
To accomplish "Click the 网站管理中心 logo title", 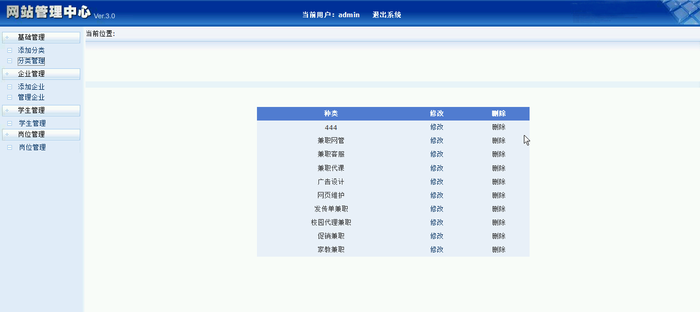I will click(x=48, y=13).
